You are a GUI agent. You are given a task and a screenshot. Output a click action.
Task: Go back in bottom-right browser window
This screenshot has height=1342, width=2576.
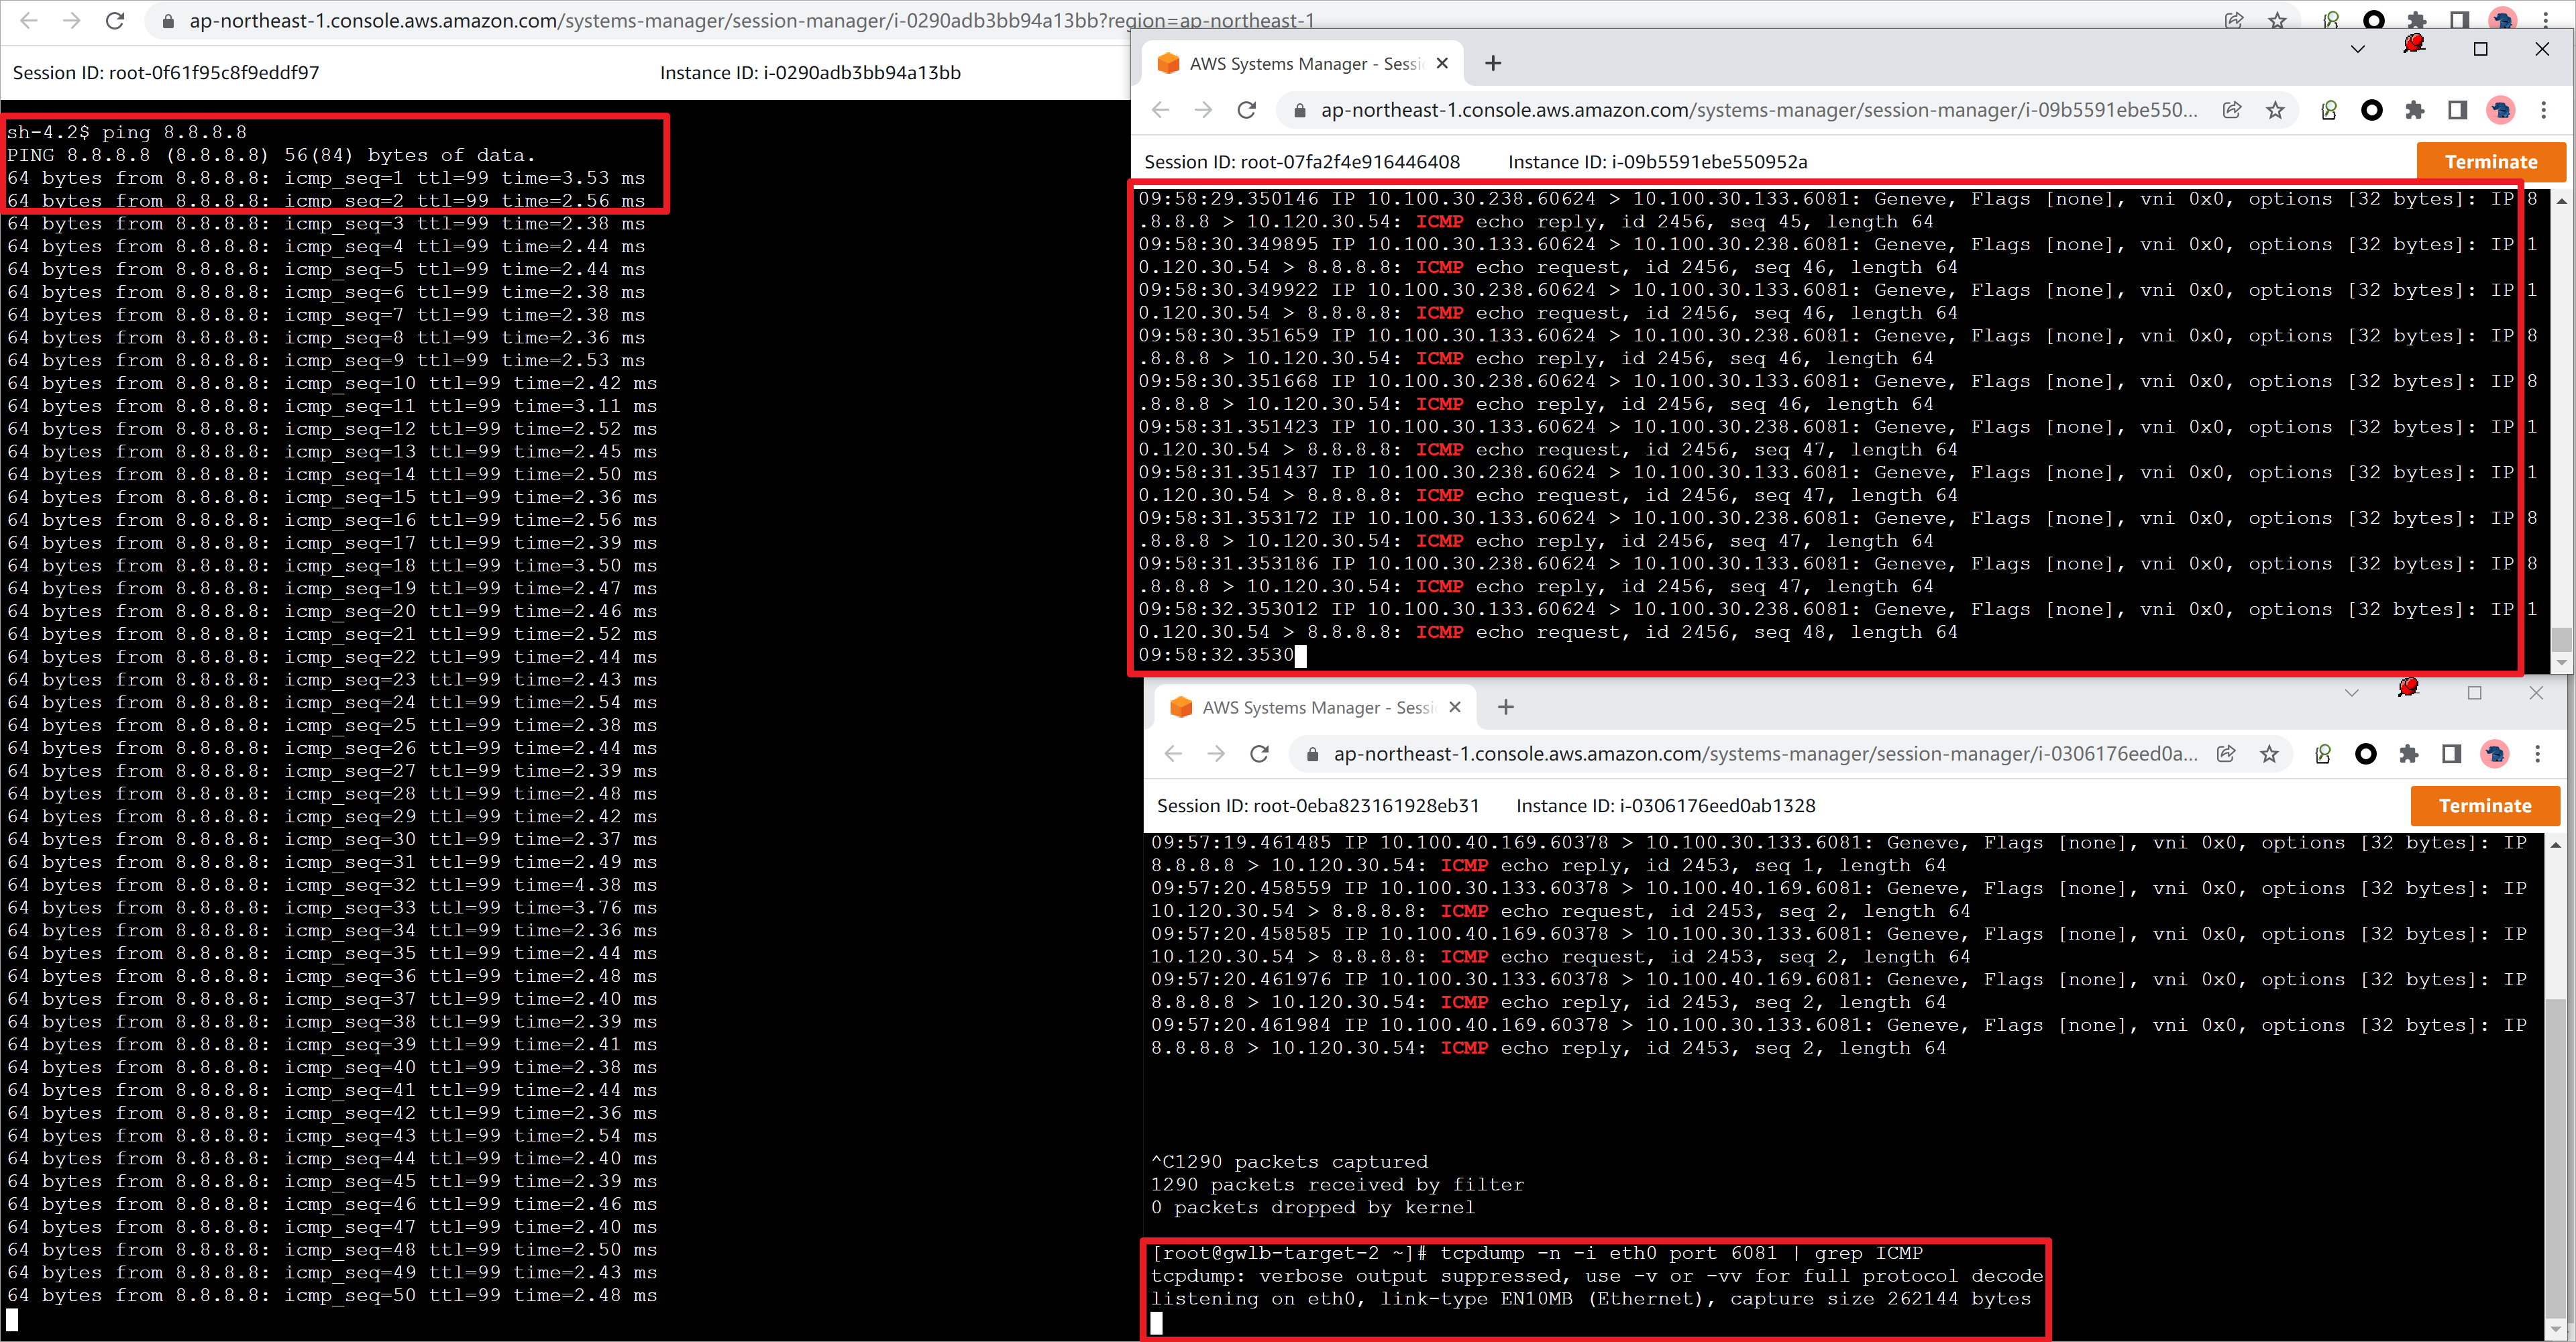click(x=1173, y=754)
